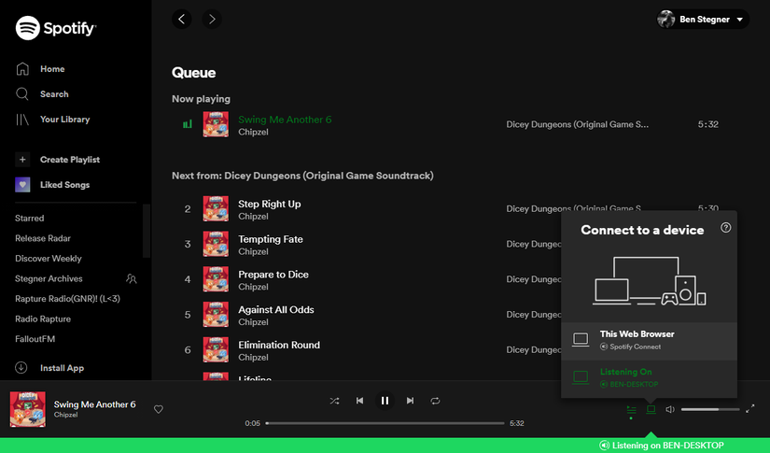Viewport: 770px width, 453px height.
Task: Click the laptop icon beside This Web Browser
Action: click(581, 339)
